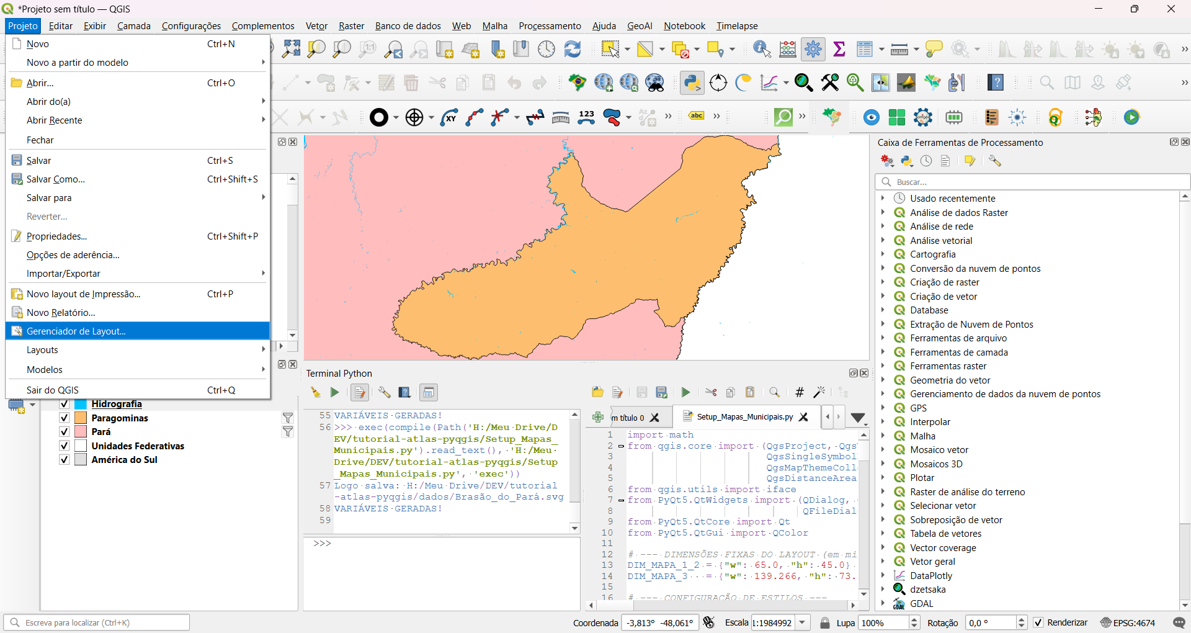The width and height of the screenshot is (1191, 633).
Task: Uncheck the Renderizar checkbox
Action: click(1038, 622)
